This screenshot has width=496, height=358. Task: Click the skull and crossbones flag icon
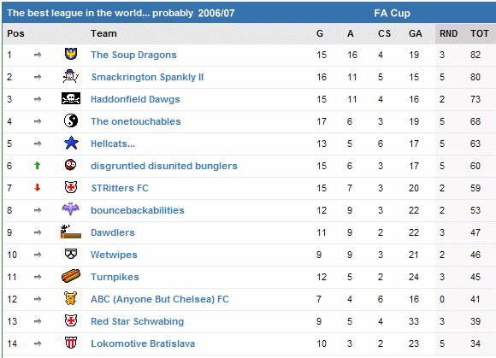pyautogui.click(x=71, y=98)
